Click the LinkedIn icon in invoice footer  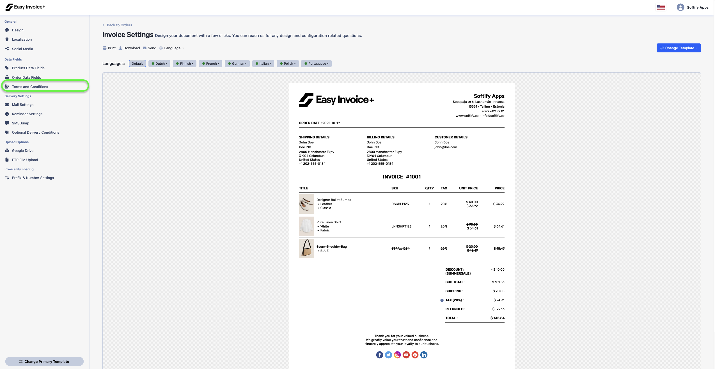[x=424, y=355]
